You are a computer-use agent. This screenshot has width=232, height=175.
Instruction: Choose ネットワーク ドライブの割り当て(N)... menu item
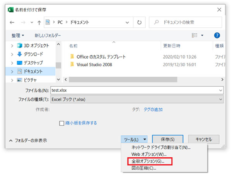tap(161, 147)
